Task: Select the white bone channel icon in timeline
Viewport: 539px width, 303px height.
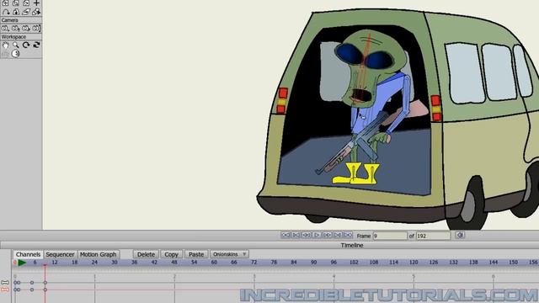Action: (x=5, y=283)
